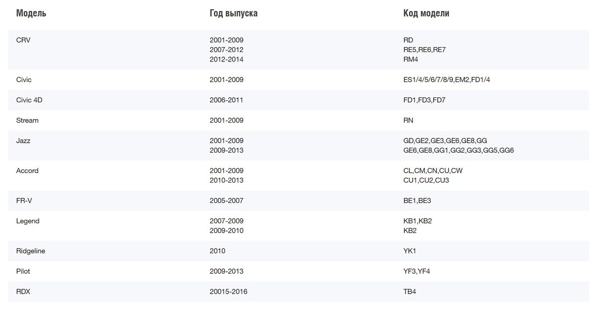Click the RN model code

[x=409, y=120]
